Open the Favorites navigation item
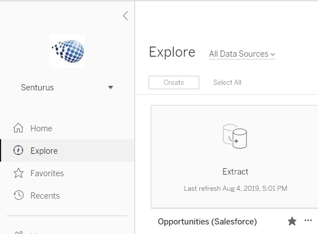 68,173
